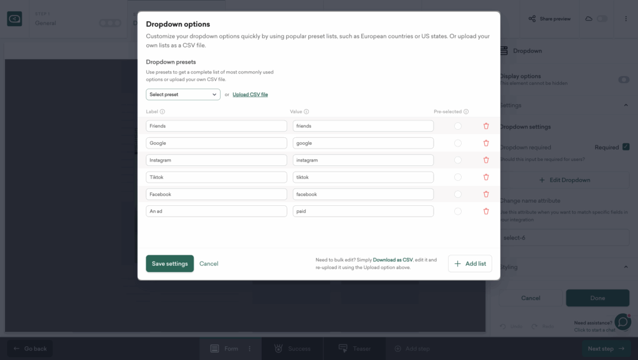
Task: Open the Teaser tab
Action: pyautogui.click(x=355, y=348)
